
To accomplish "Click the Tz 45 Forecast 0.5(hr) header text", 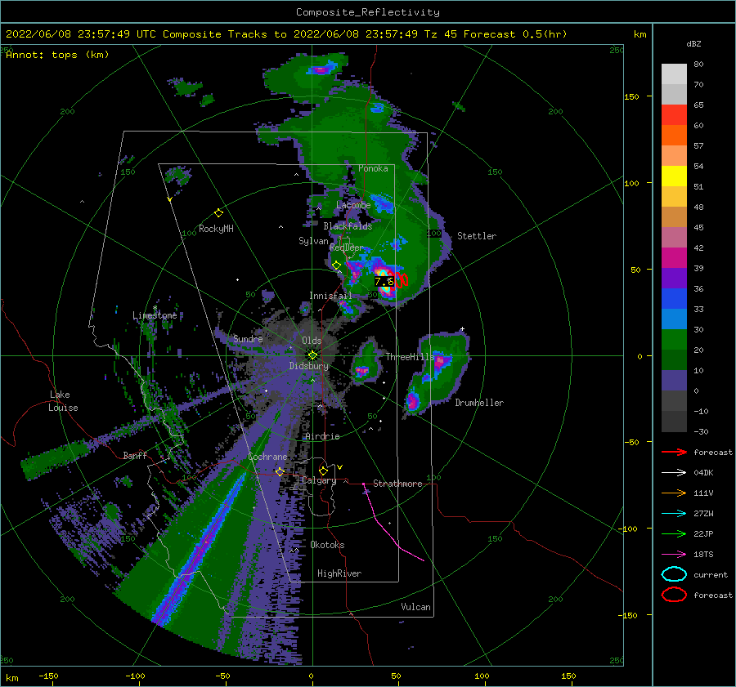I will tap(496, 34).
